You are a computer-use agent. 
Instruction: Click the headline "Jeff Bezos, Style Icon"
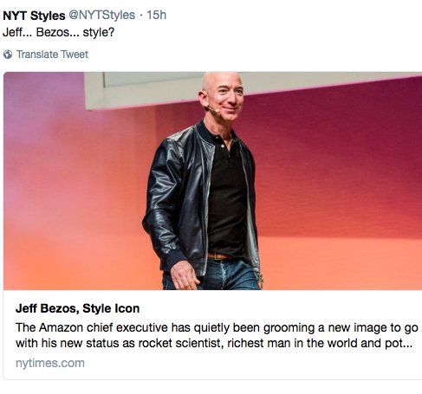pyautogui.click(x=78, y=308)
